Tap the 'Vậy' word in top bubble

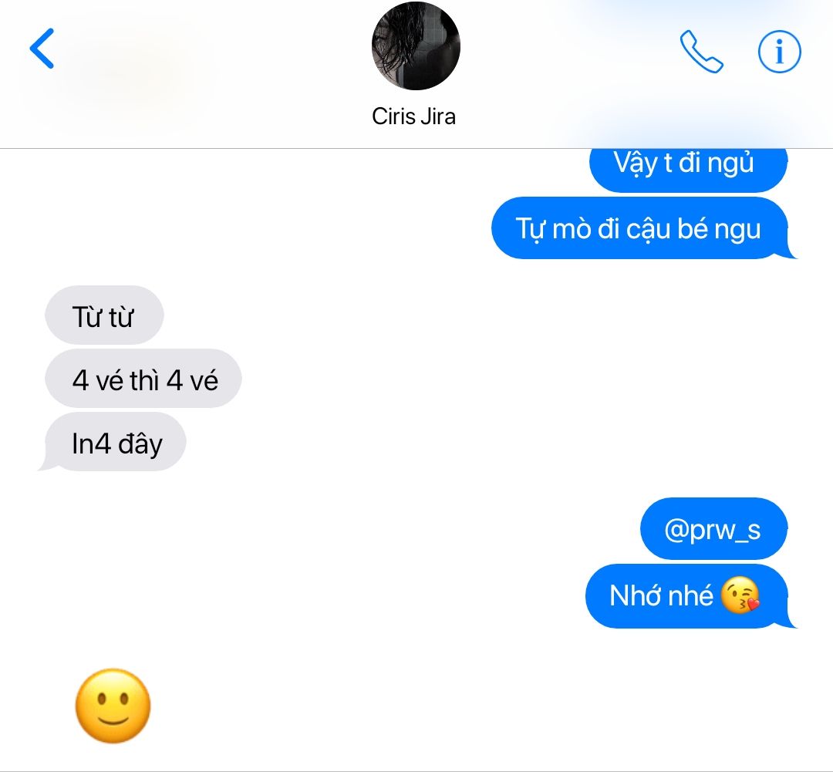click(x=636, y=163)
